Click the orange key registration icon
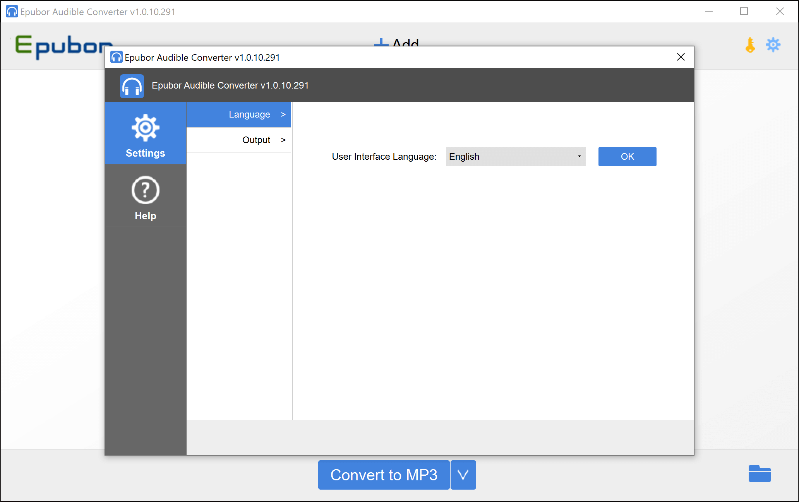This screenshot has width=799, height=502. click(x=750, y=45)
